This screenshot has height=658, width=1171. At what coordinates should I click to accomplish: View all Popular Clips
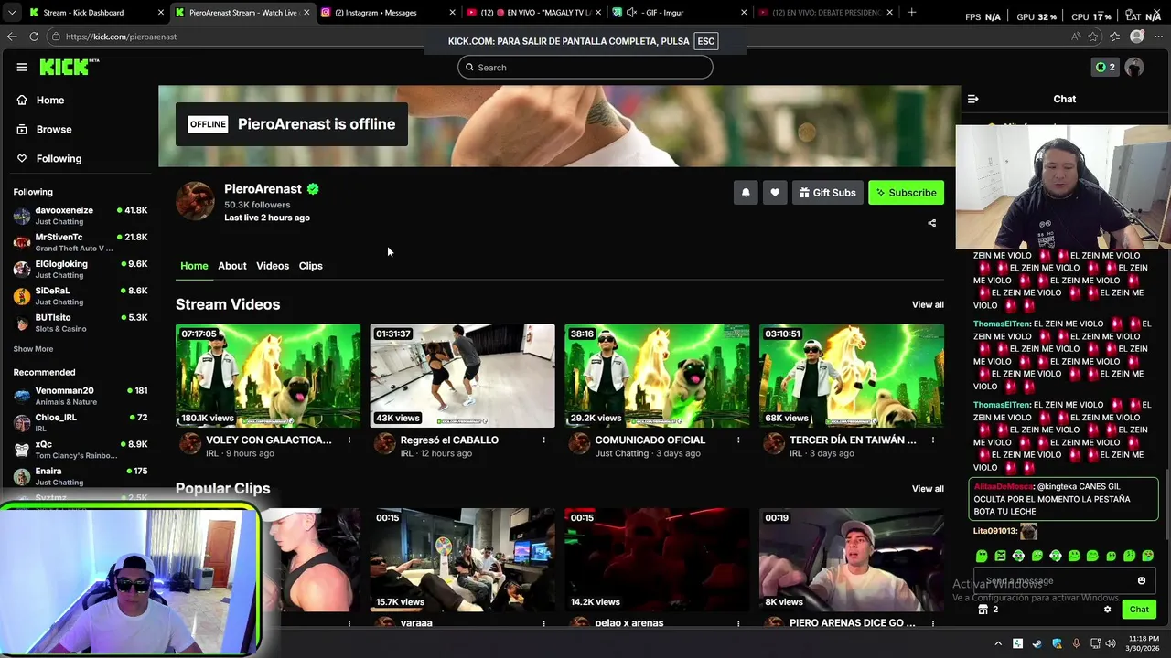pyautogui.click(x=928, y=488)
